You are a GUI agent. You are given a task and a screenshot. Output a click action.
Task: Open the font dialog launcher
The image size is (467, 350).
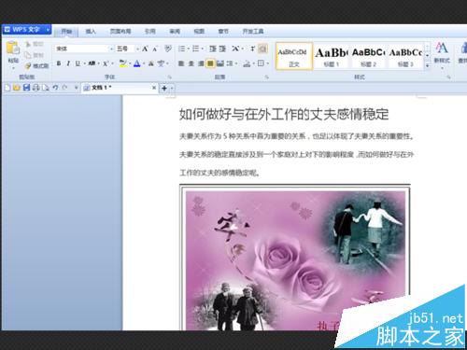coord(170,77)
